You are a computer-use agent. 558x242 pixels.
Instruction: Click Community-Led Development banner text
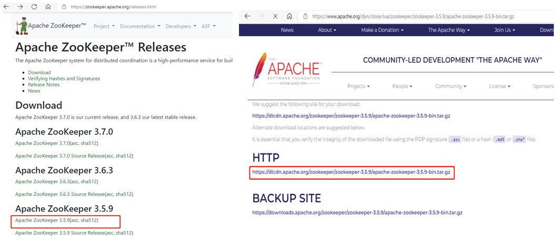[x=452, y=60]
